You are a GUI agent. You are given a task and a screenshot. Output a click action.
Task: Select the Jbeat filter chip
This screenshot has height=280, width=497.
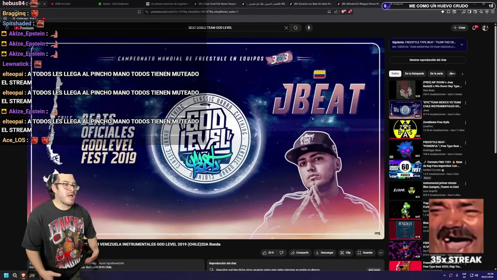tap(452, 73)
